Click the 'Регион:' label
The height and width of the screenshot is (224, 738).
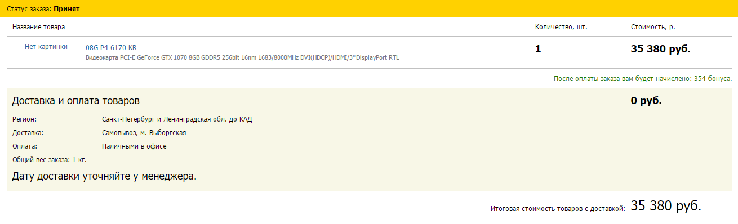pos(24,119)
